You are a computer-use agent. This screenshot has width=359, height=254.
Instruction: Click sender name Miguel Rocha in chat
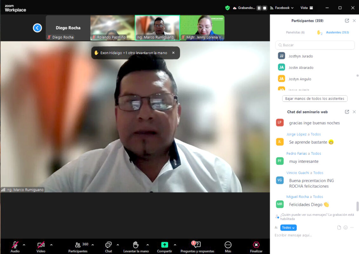297,197
